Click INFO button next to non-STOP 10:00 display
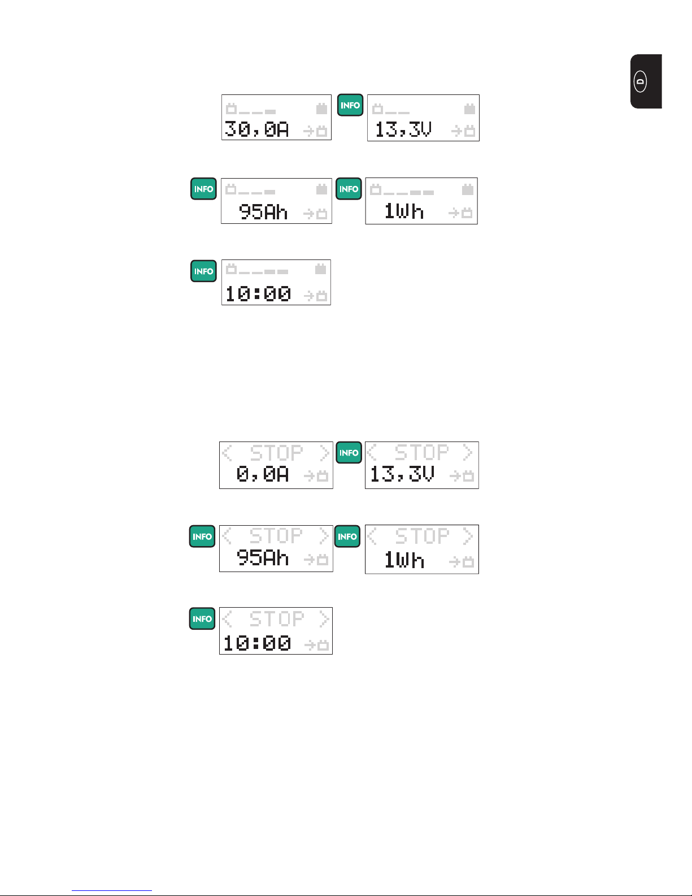The height and width of the screenshot is (896, 692). 203,271
